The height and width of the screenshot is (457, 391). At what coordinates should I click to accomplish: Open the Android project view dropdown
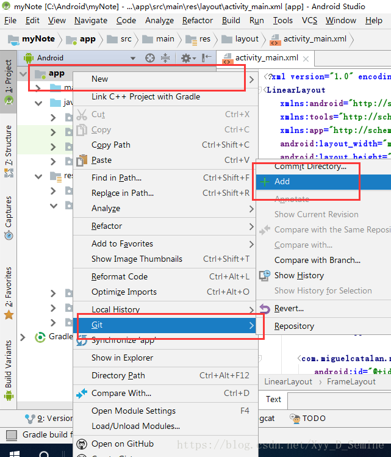point(133,58)
